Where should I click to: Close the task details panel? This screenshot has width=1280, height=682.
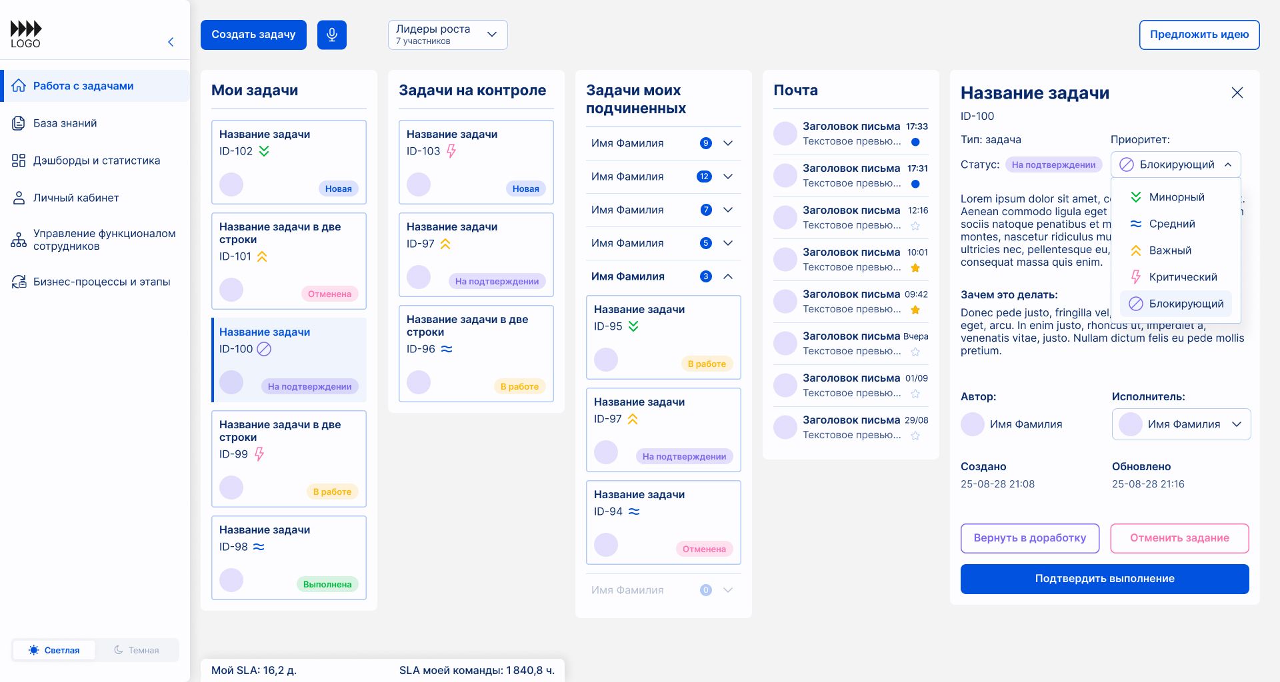pyautogui.click(x=1237, y=93)
